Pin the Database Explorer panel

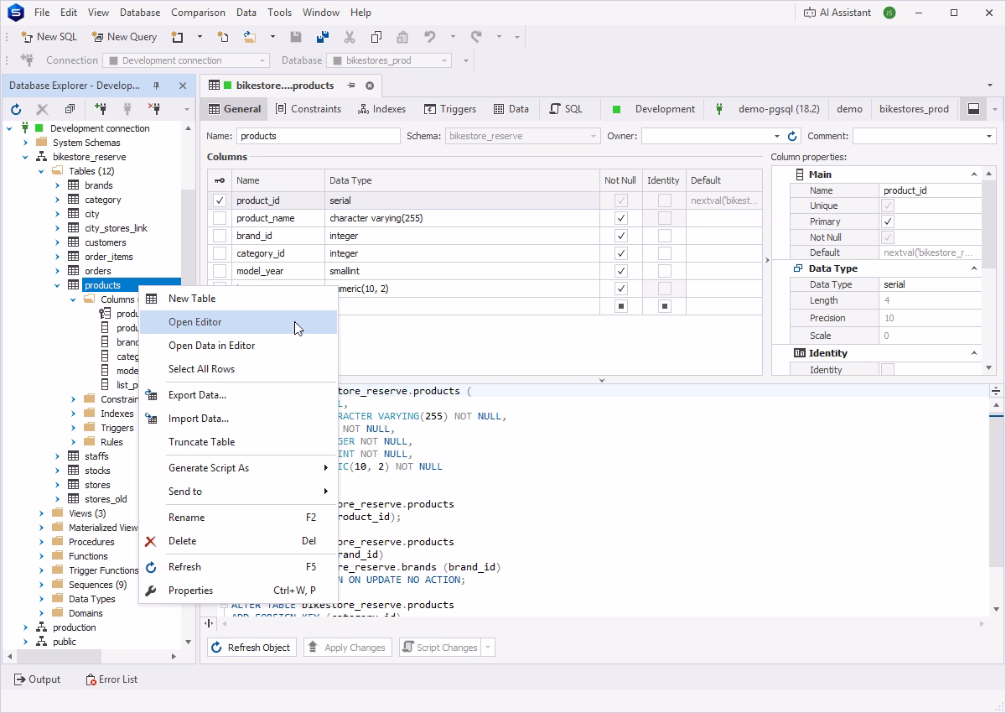click(156, 86)
